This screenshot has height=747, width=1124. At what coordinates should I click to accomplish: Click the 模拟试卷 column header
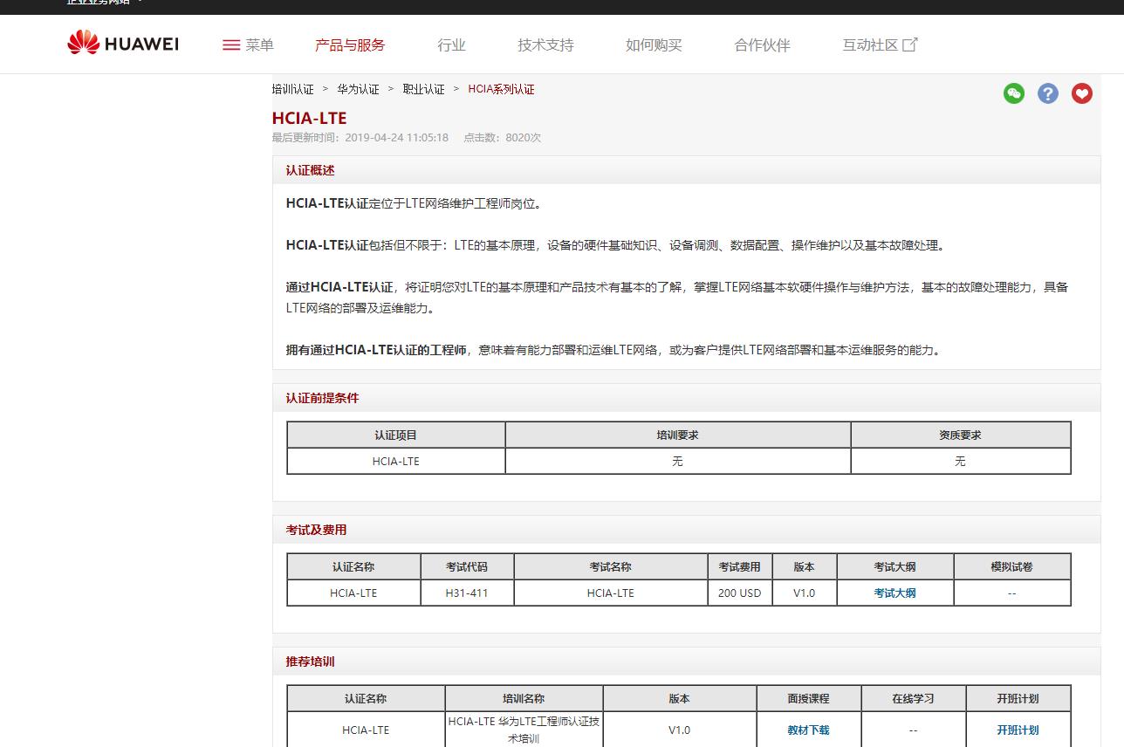point(1011,566)
